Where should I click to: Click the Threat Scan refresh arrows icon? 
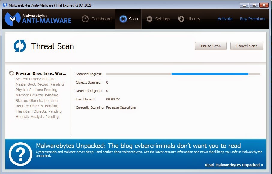[20, 46]
